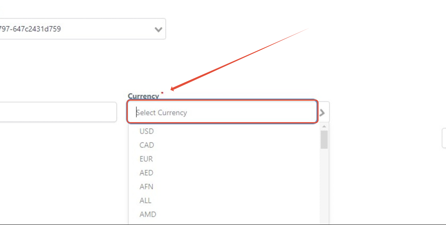Select AMD at the bottom of the list
Screen dimensions: 446x225
(x=147, y=214)
